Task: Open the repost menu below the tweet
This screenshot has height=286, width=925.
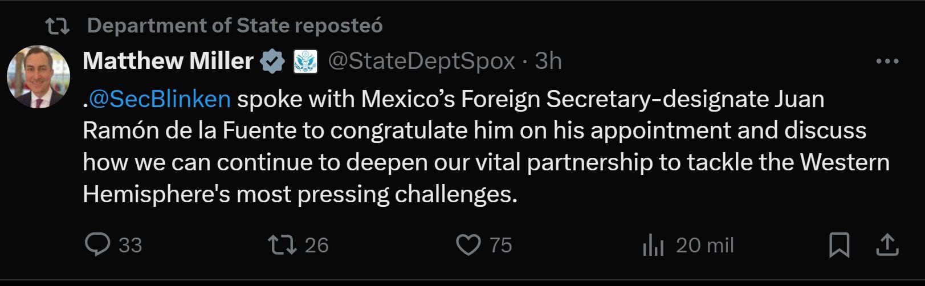Action: (282, 245)
